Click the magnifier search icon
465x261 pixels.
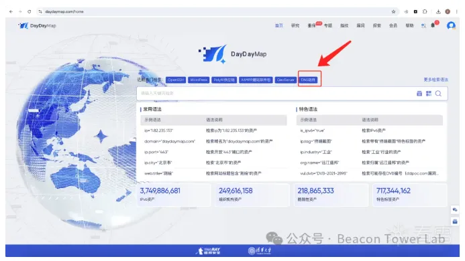(x=438, y=94)
